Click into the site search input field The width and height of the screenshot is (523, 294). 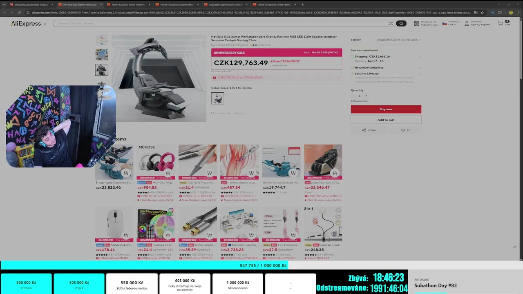[221, 24]
